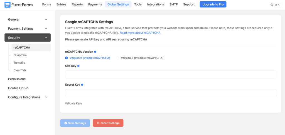Open the Forms menu
This screenshot has height=135, width=285.
(x=46, y=4)
